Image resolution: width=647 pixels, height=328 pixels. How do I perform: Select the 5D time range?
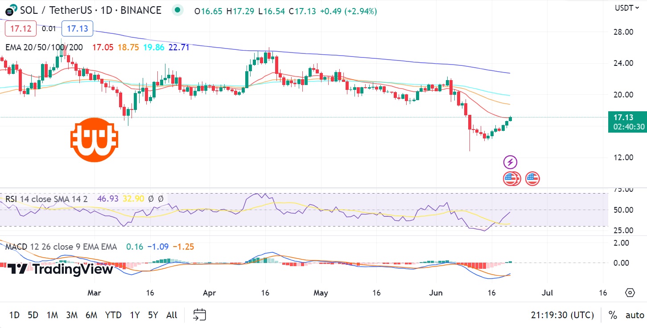(x=33, y=315)
